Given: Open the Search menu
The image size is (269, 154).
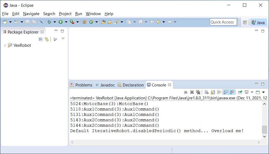Looking at the screenshot, I should click(49, 14).
